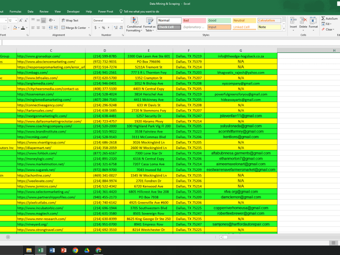The height and width of the screenshot is (255, 340).
Task: Select column G header
Action: (x=241, y=51)
